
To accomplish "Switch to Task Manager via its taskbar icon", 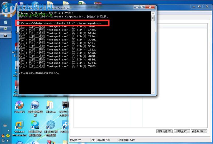I will tap(5, 29).
